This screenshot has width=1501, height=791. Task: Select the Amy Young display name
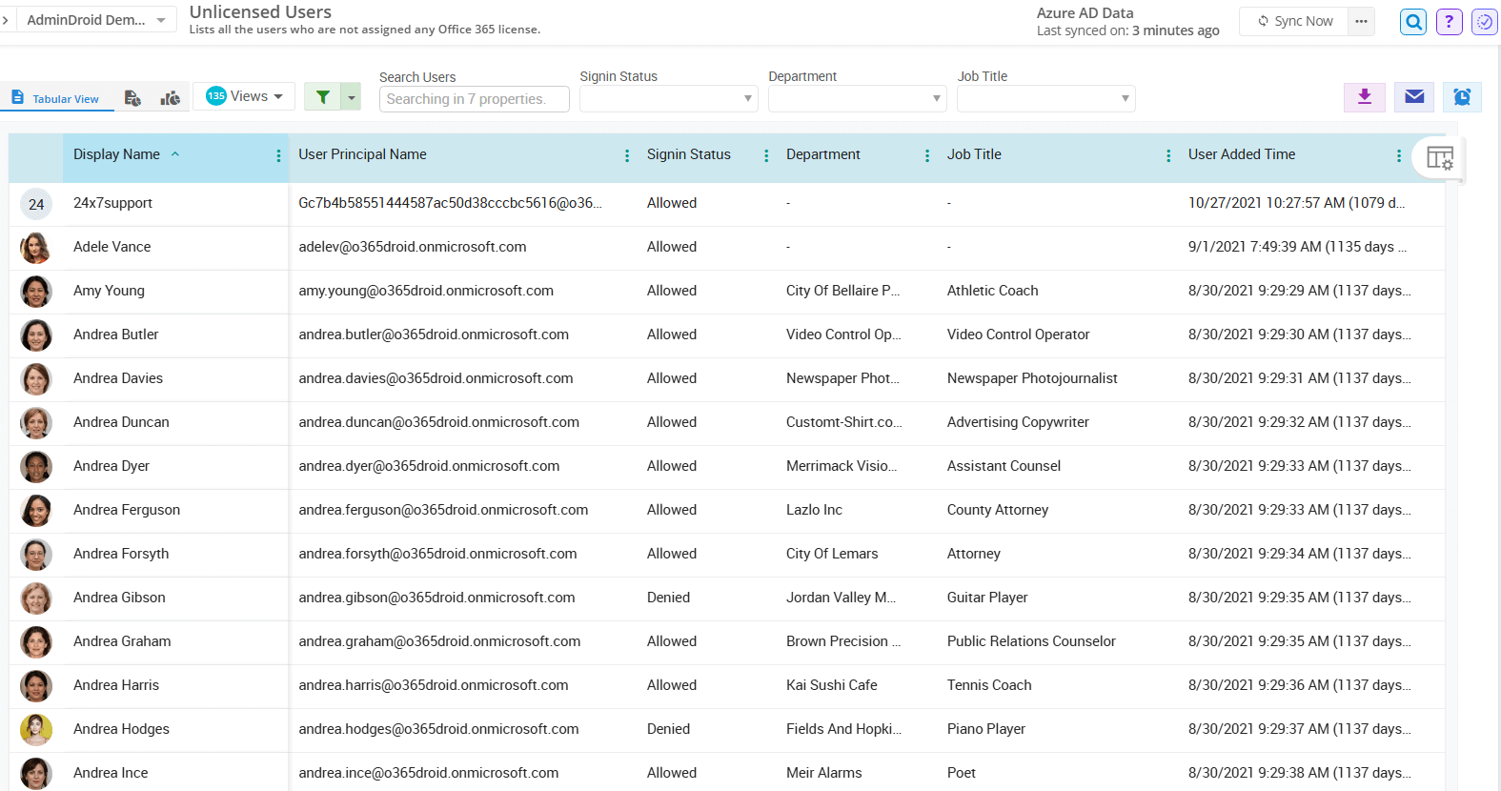[109, 291]
